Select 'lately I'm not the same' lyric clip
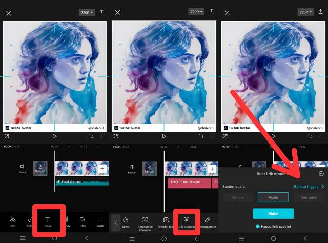Image resolution: width=328 pixels, height=243 pixels. tap(189, 183)
